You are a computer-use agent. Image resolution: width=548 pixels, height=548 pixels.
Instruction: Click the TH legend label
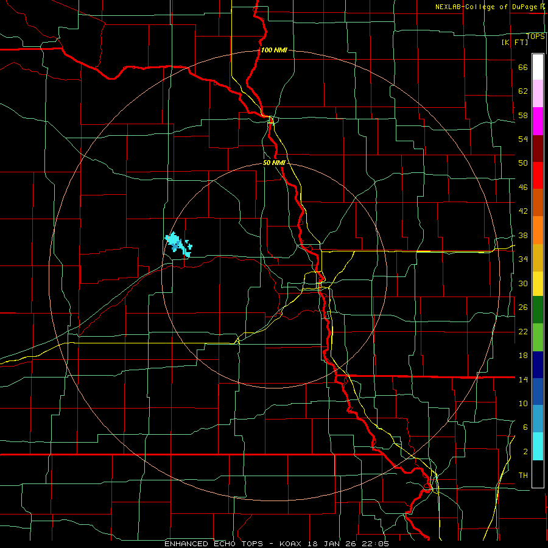point(523,476)
